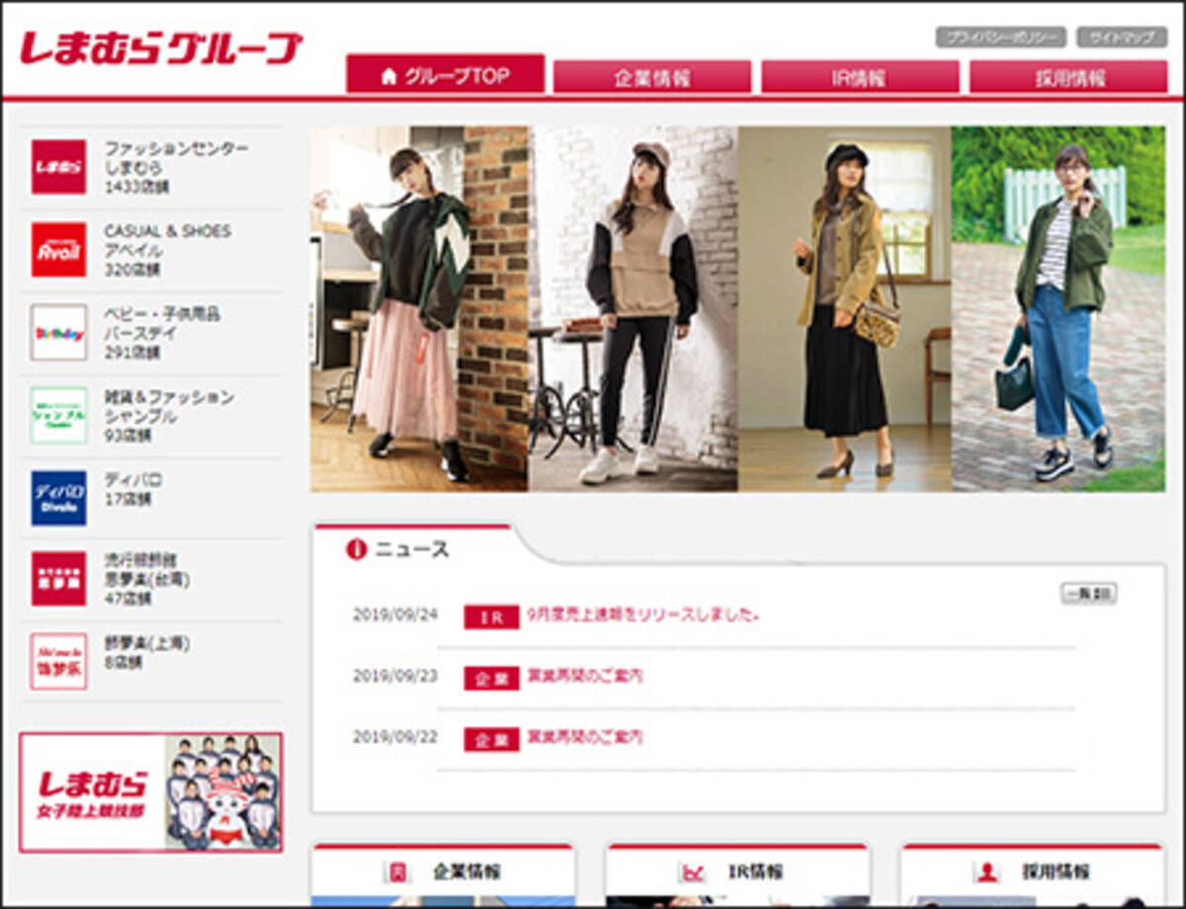Click the 饰梦乐 Shanghai brand icon
1186x909 pixels.
58,661
